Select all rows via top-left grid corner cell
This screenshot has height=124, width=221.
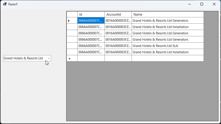72,14
